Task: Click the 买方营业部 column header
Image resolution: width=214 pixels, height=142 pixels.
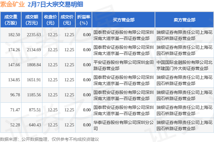Action: click(124, 20)
